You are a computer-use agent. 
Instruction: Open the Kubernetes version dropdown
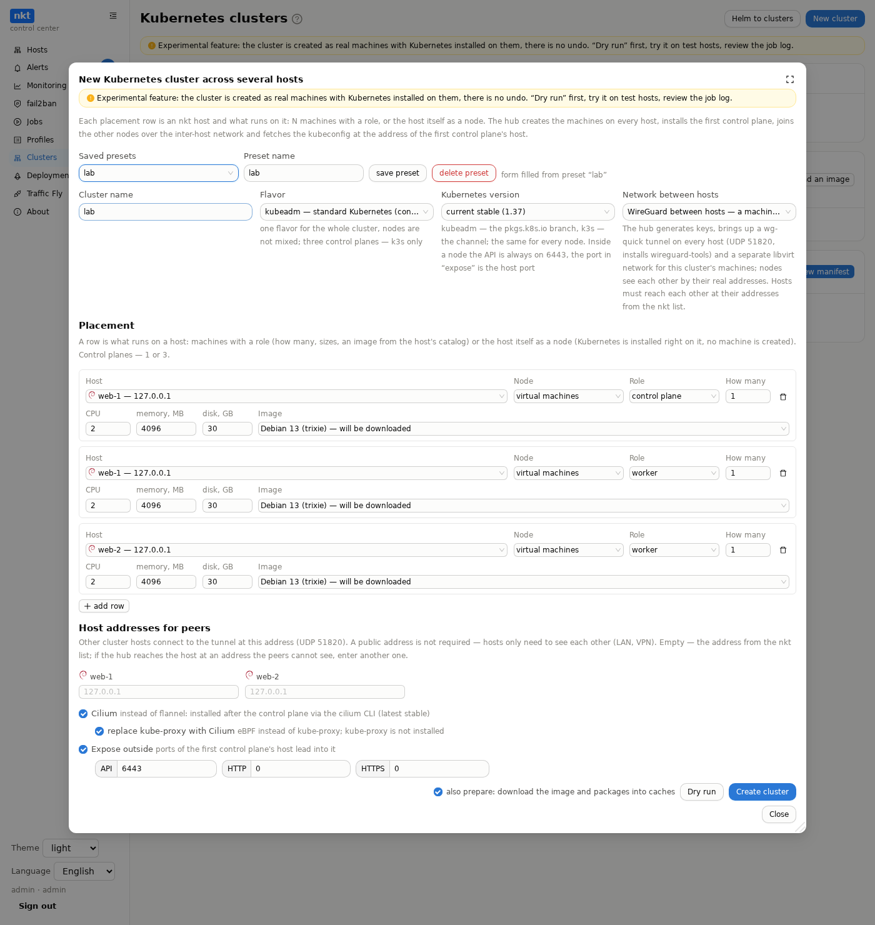pos(528,212)
